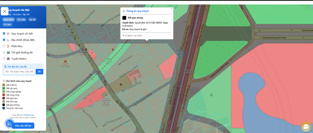Click the Chỉ giới đường đỏ layer icon
The width and height of the screenshot is (313, 133).
pos(8,52)
